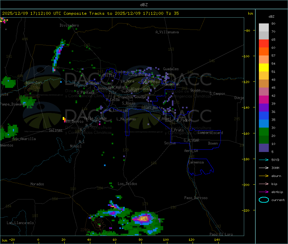Click the V_Atuel place label
Screen dimensions: 288x244
coord(164,119)
